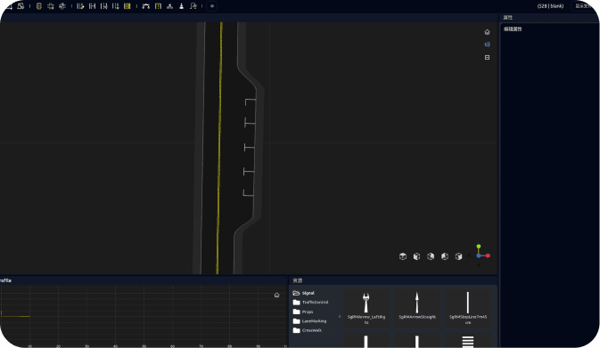This screenshot has height=348, width=600.
Task: Click the solid yellow lane block tool
Action: (x=127, y=6)
